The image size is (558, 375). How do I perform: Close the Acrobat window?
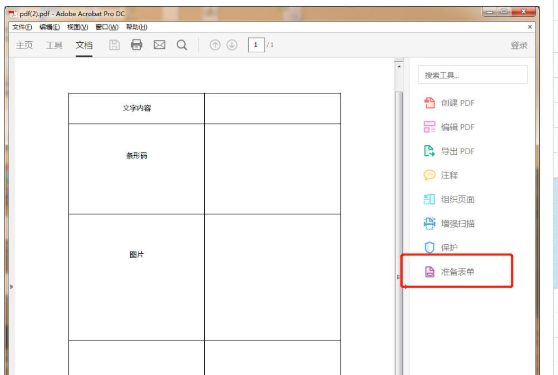(x=523, y=12)
